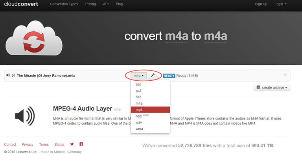Open the Status link in the footer

(59, 145)
